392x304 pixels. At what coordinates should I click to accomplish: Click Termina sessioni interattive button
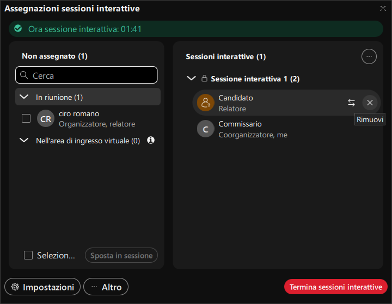point(336,287)
